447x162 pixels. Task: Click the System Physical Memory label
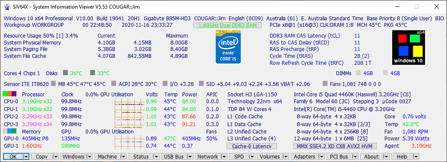tap(32, 42)
